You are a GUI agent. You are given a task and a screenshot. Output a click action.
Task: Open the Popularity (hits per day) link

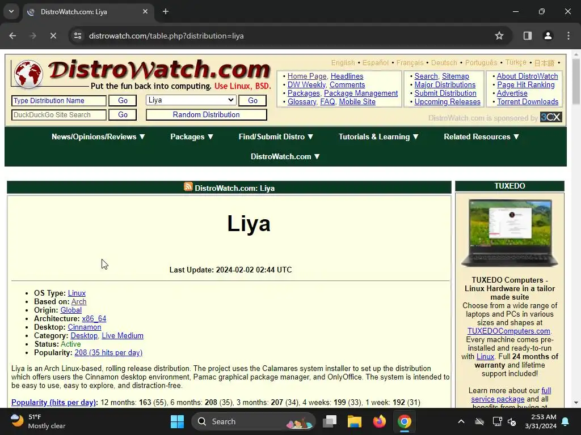(54, 403)
